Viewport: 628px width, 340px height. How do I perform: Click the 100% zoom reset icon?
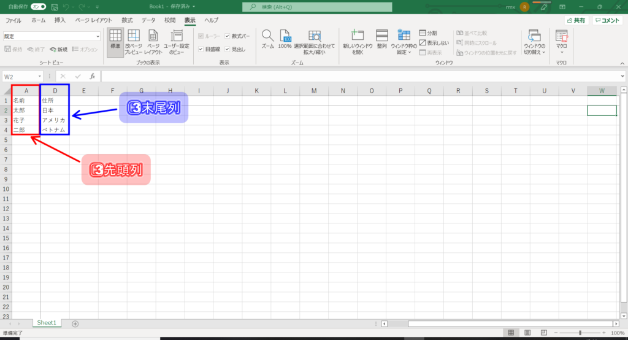click(x=285, y=39)
